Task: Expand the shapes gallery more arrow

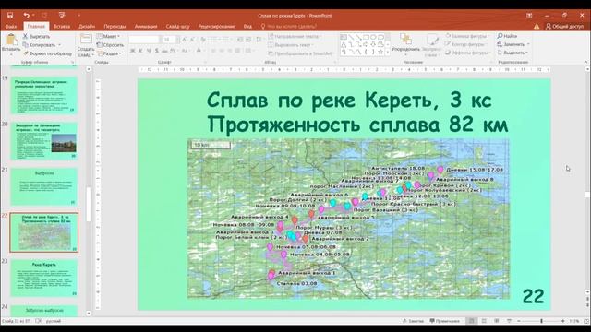Action: (388, 53)
